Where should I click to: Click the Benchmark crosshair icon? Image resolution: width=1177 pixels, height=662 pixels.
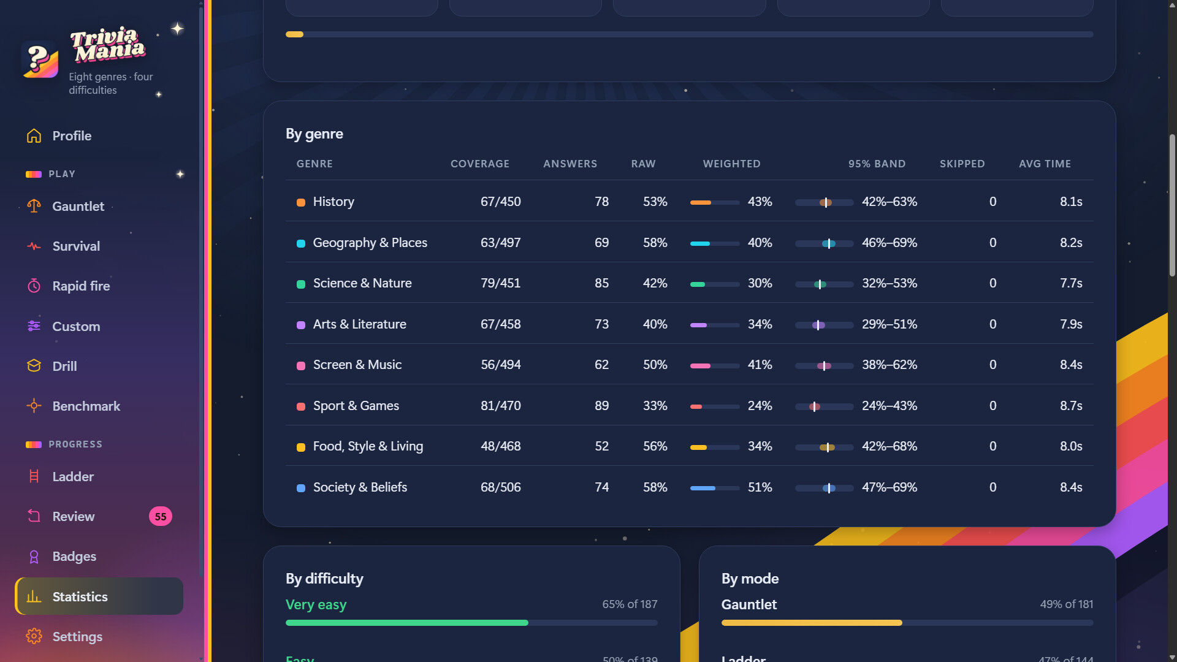point(34,406)
